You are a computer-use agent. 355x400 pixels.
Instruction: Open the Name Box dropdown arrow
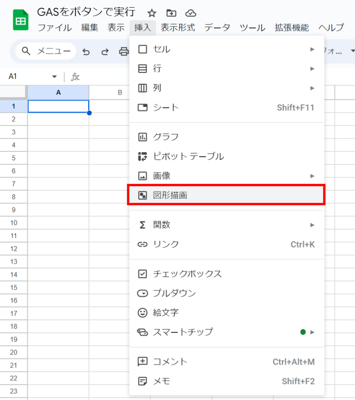[54, 77]
